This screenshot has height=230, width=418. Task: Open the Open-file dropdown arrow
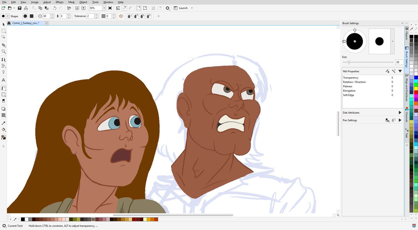14,8
